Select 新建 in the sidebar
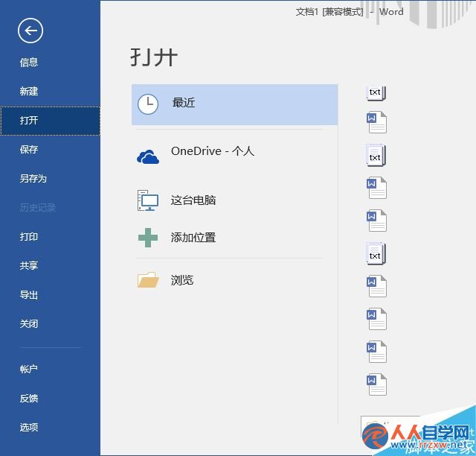Viewport: 476px width, 456px height. point(29,91)
